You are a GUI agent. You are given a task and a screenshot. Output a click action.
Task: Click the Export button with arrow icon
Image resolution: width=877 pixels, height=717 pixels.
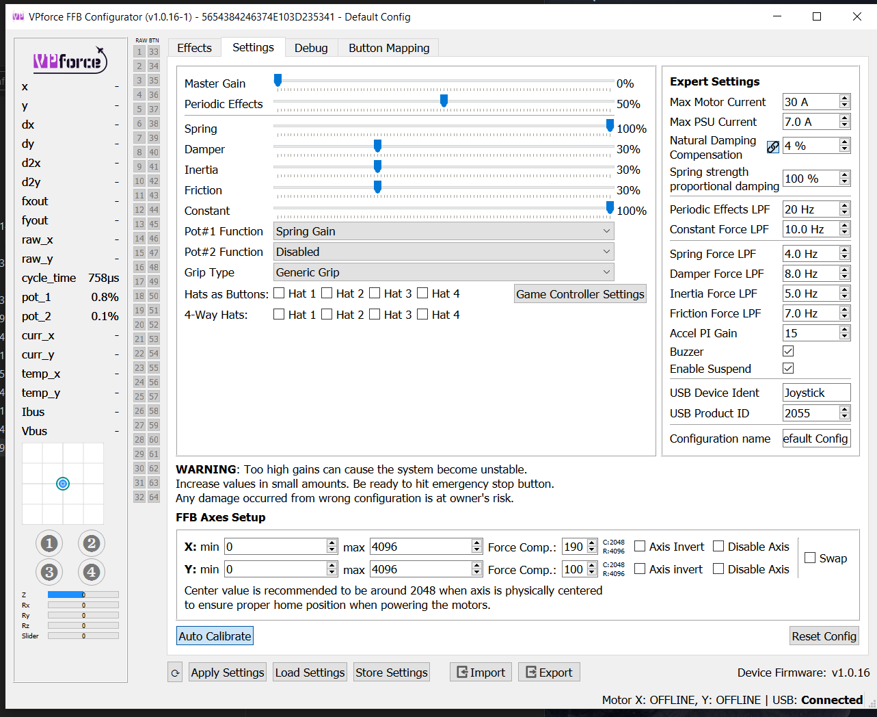click(x=549, y=673)
